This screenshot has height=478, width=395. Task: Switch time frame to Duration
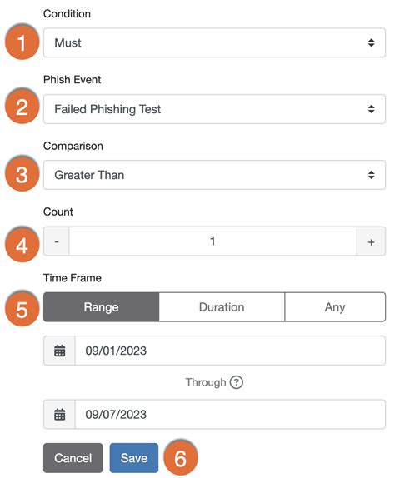pyautogui.click(x=222, y=307)
